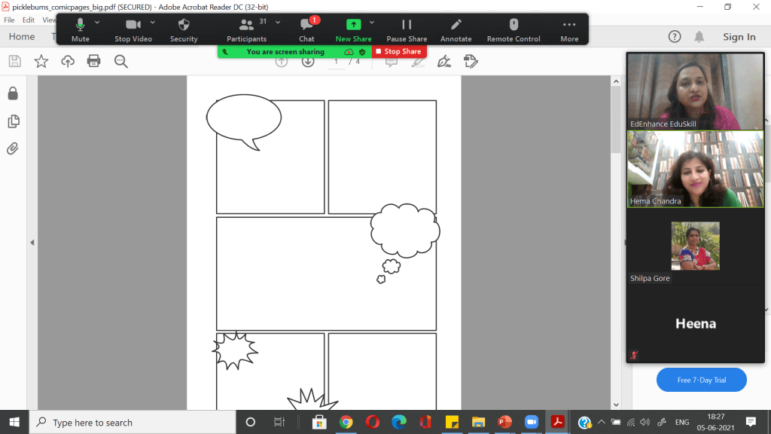Open the Security shield in Zoom toolbar
Viewport: 771px width, 434px height.
(x=184, y=29)
